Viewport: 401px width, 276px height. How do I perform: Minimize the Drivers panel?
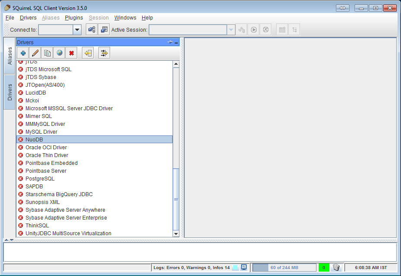[176, 43]
